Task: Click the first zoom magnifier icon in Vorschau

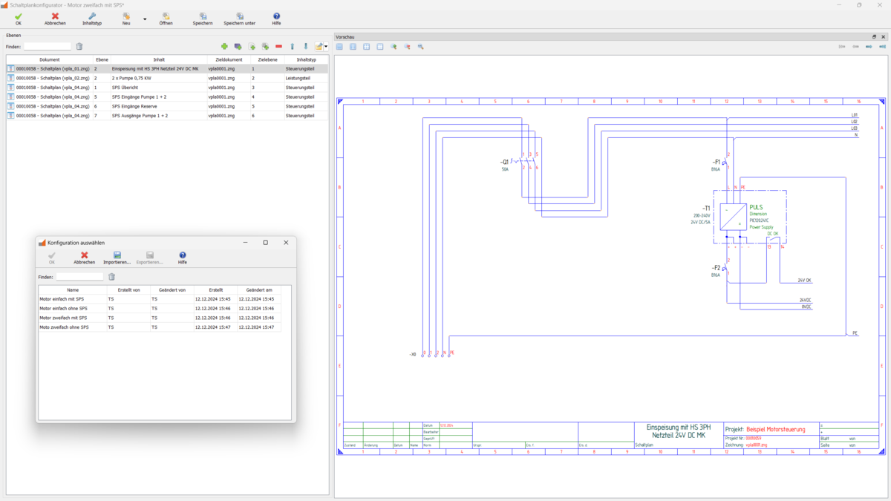Action: click(x=394, y=47)
